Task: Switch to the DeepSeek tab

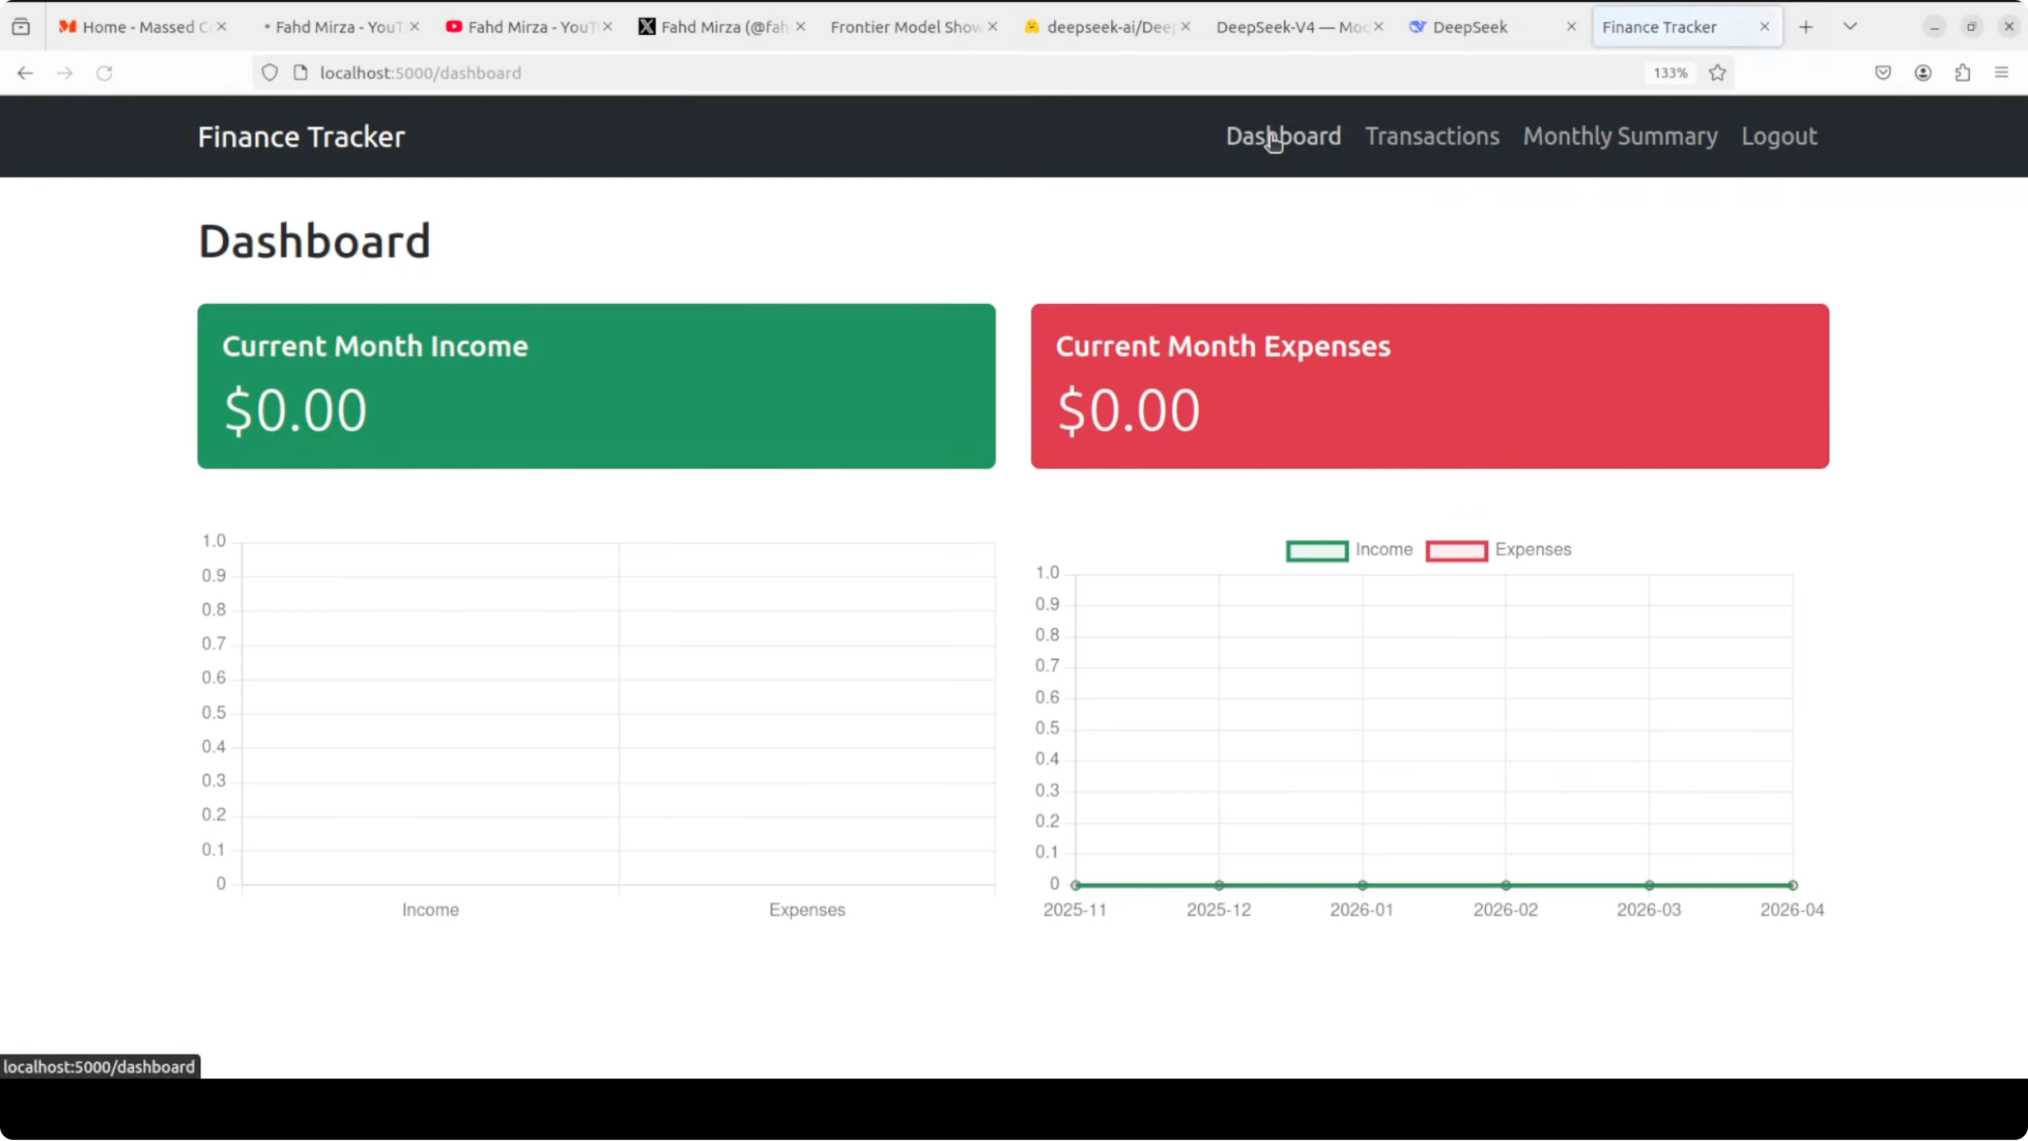Action: coord(1469,27)
